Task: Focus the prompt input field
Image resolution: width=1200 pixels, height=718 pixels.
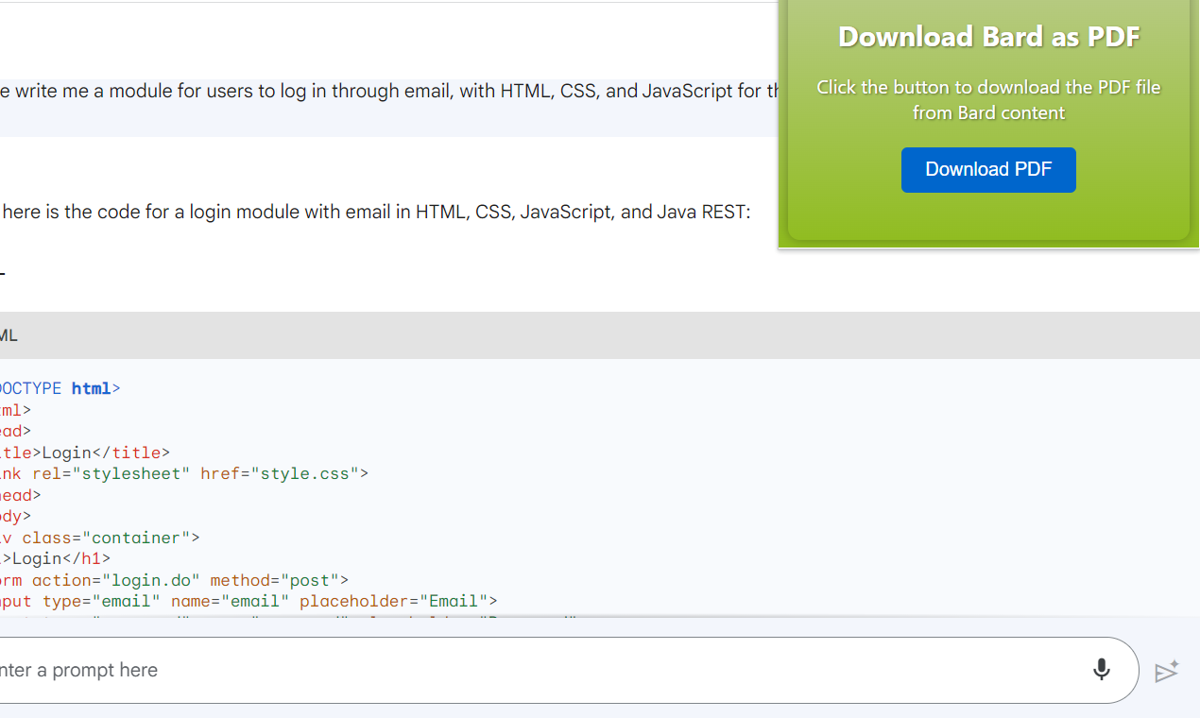Action: [x=567, y=670]
